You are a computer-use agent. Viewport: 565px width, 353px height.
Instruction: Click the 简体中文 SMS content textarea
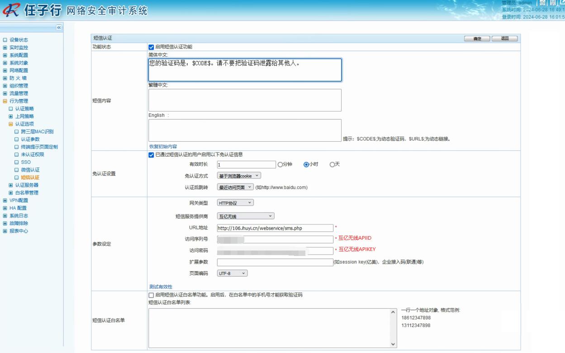(x=245, y=70)
